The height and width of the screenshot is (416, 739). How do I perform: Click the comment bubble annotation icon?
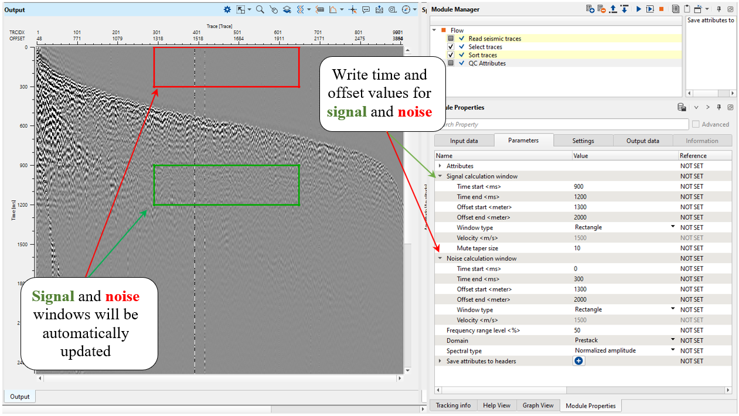pyautogui.click(x=366, y=9)
